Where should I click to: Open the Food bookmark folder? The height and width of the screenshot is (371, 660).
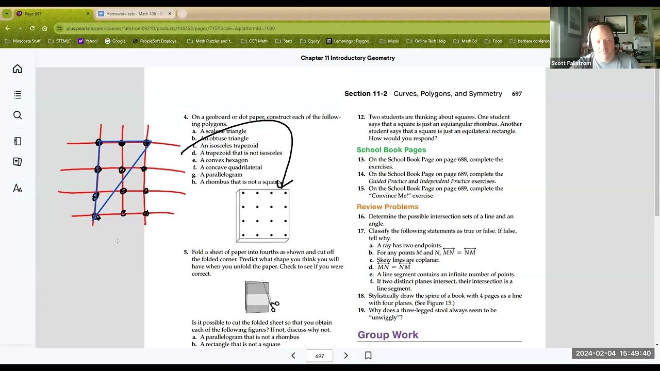[x=493, y=41]
